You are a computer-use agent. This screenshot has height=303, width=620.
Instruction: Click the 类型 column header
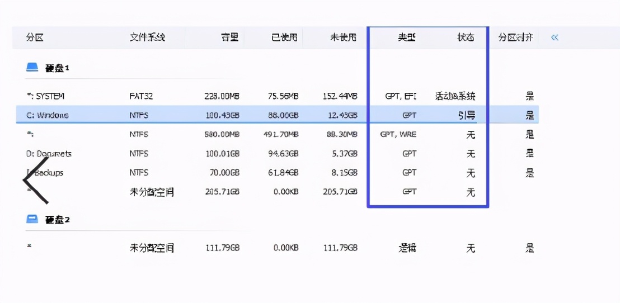click(x=407, y=37)
